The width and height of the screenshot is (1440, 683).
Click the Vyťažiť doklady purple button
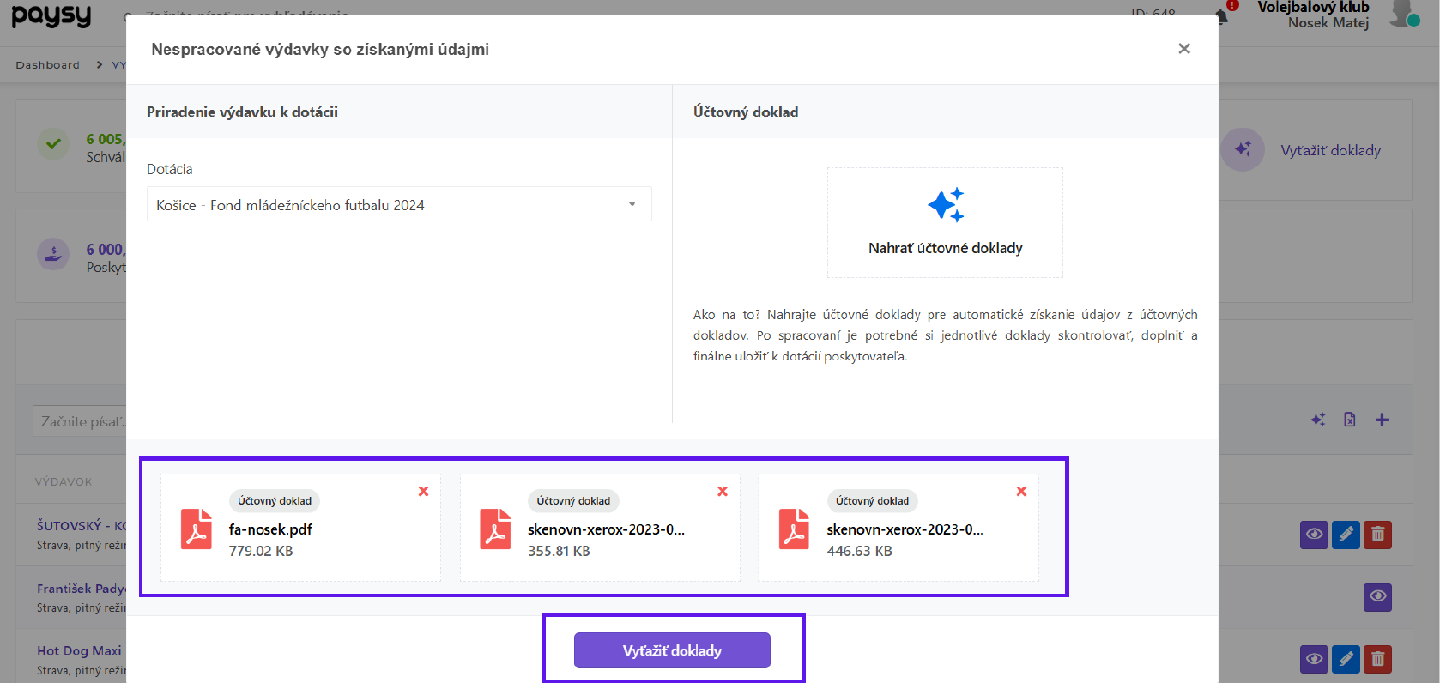672,650
